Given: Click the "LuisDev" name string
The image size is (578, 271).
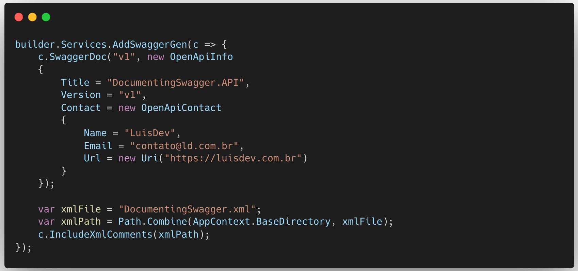Looking at the screenshot, I should tap(150, 133).
